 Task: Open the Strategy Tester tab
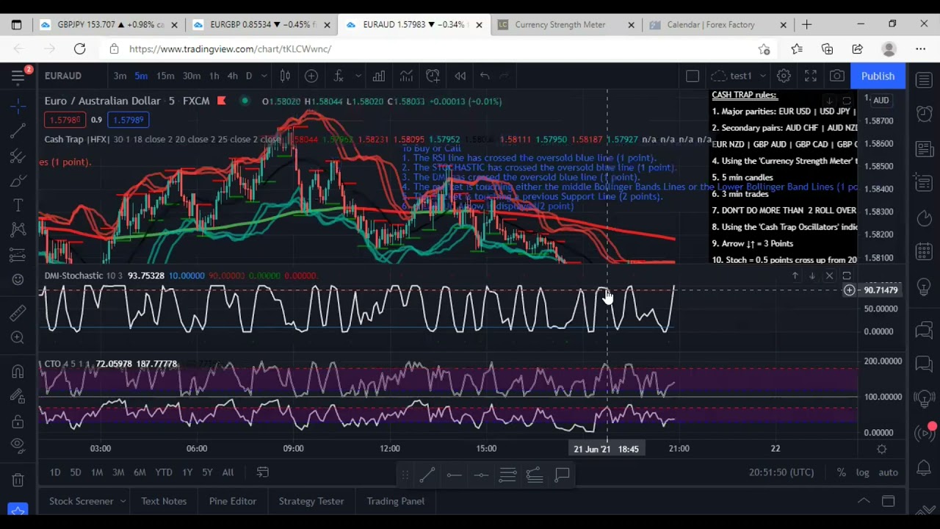(x=311, y=501)
